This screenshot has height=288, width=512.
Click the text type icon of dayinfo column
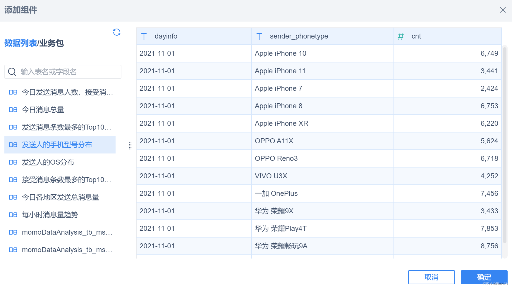pyautogui.click(x=144, y=36)
